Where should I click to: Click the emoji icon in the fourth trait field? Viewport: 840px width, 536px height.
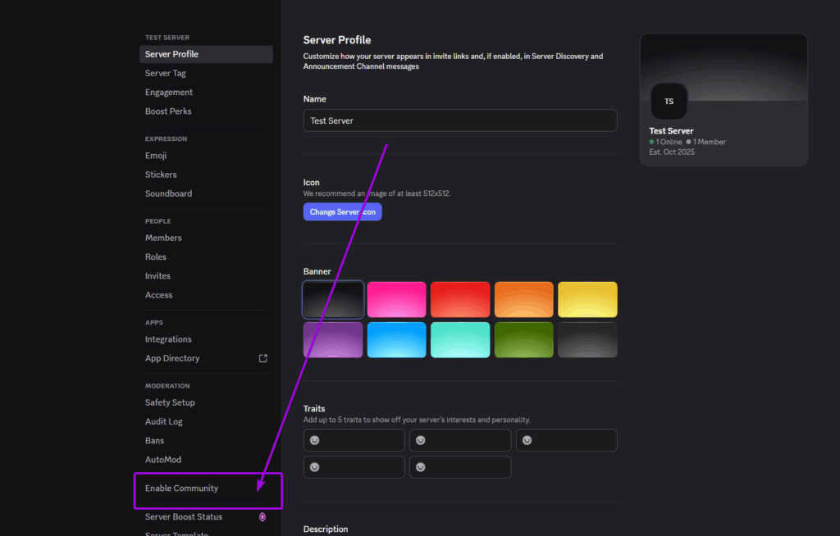pyautogui.click(x=314, y=467)
